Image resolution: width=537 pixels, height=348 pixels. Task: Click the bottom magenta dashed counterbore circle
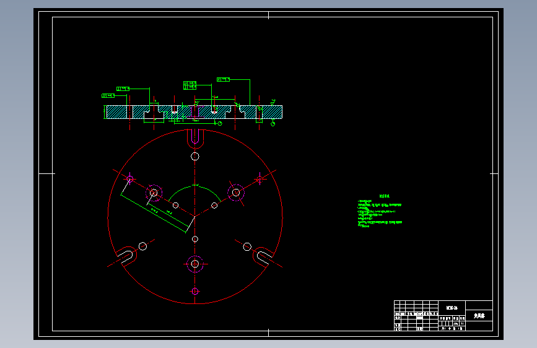[x=195, y=264]
